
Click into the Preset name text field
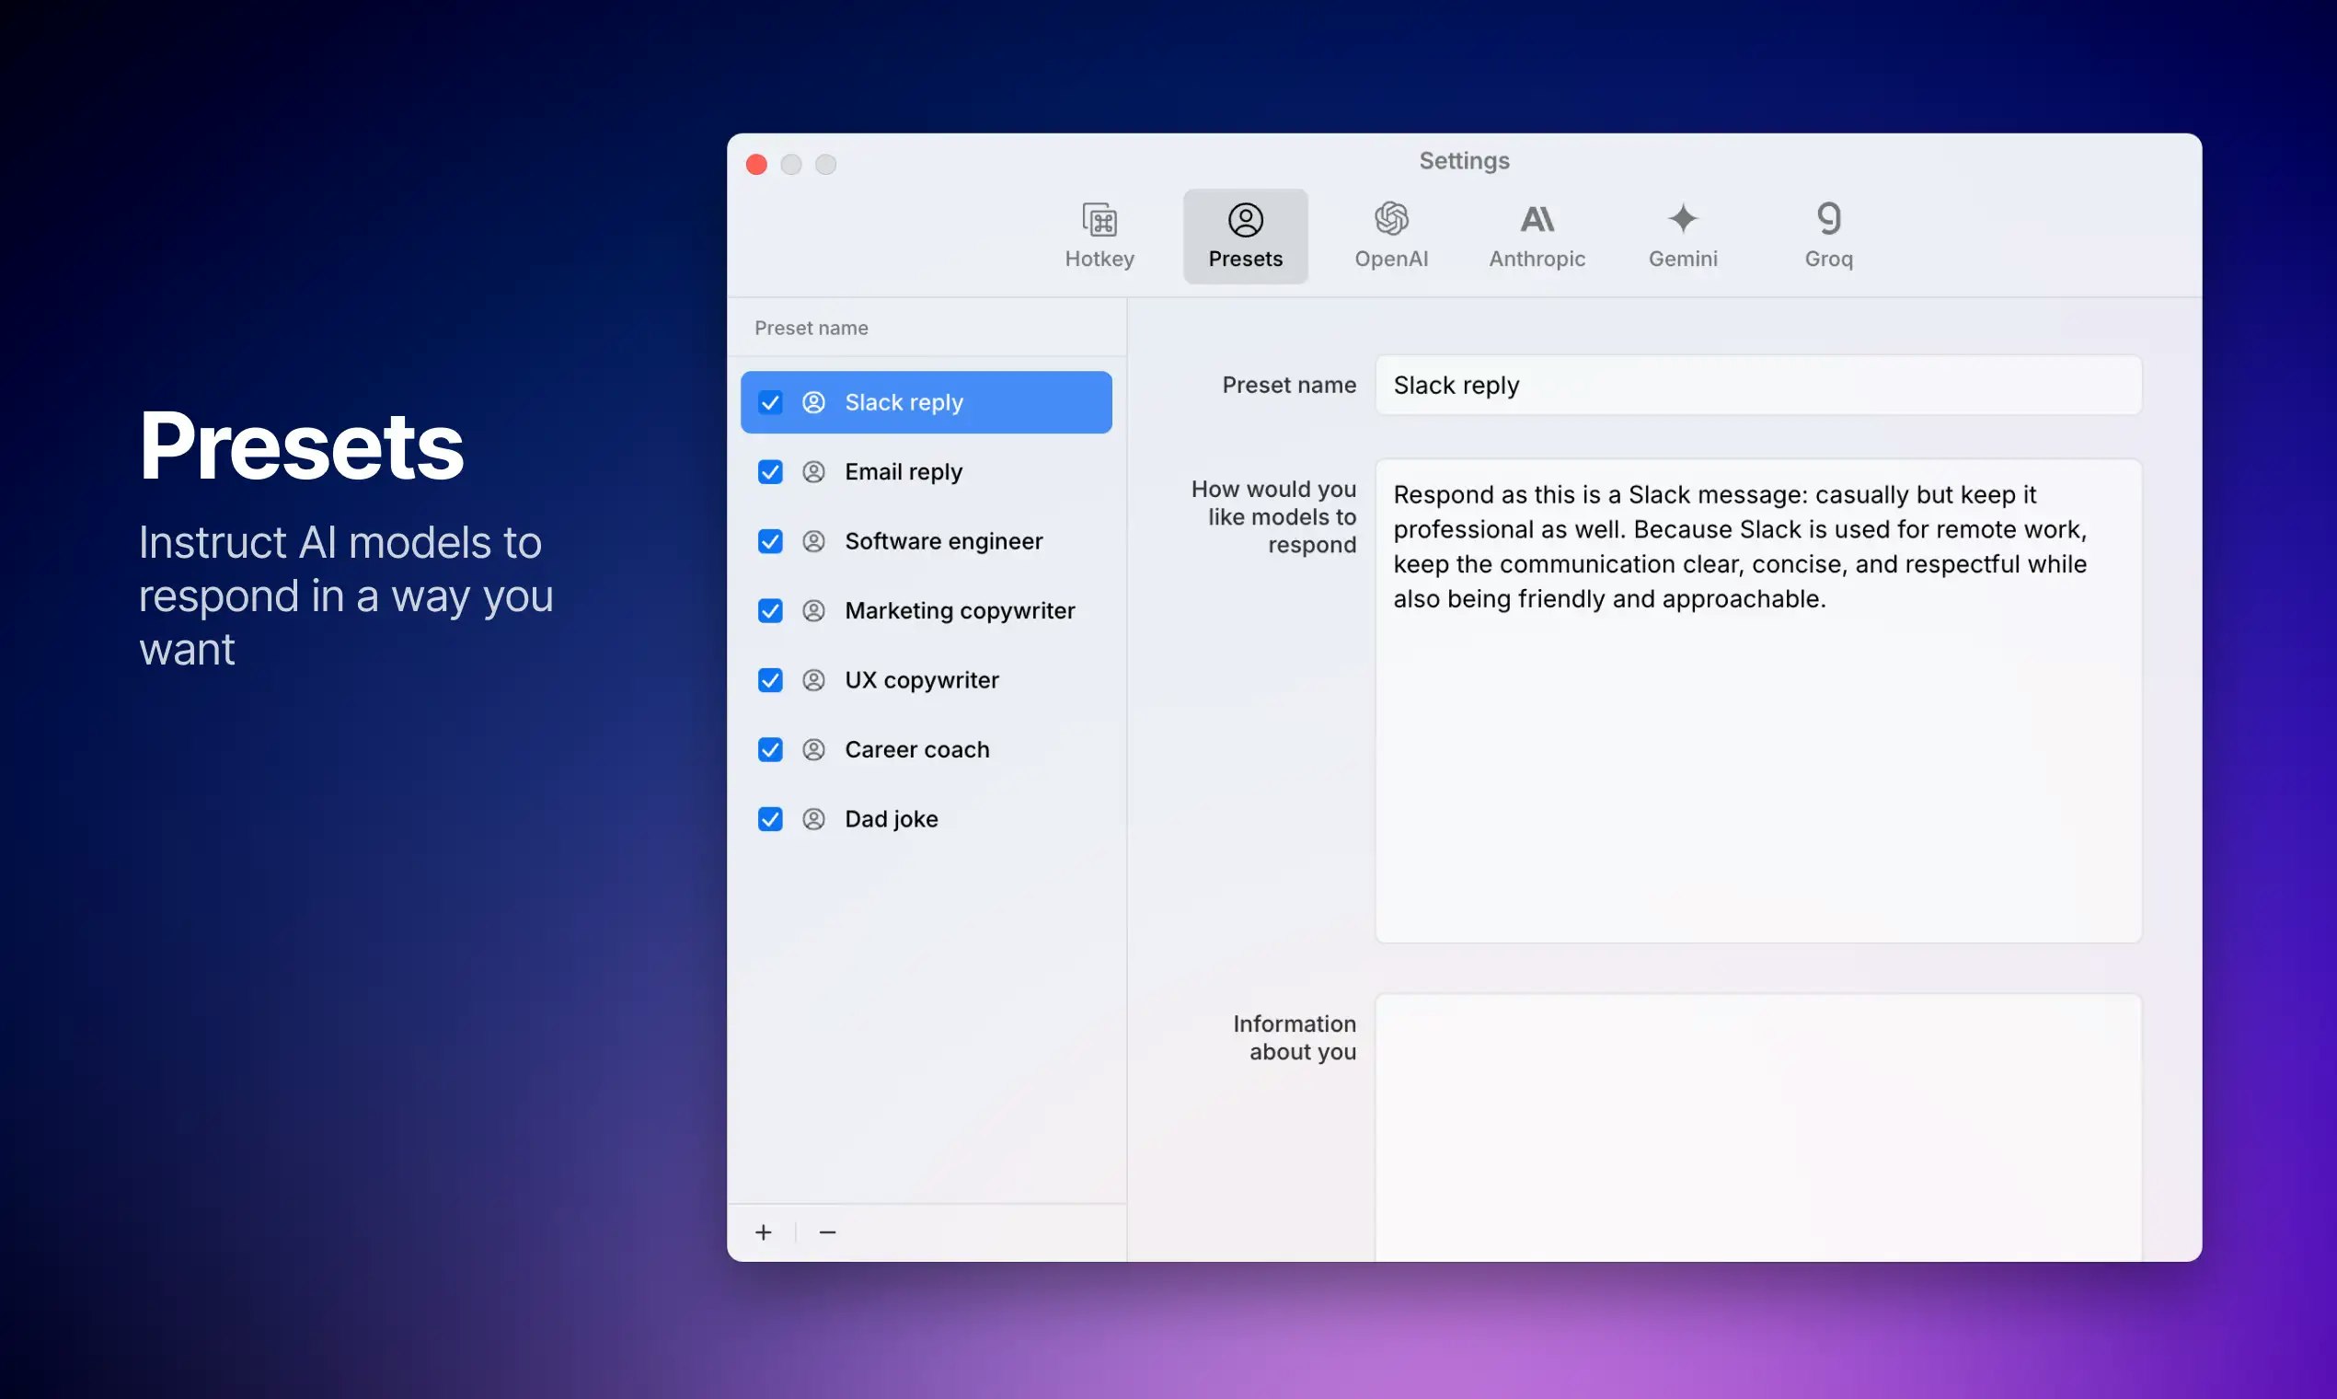pyautogui.click(x=1757, y=386)
